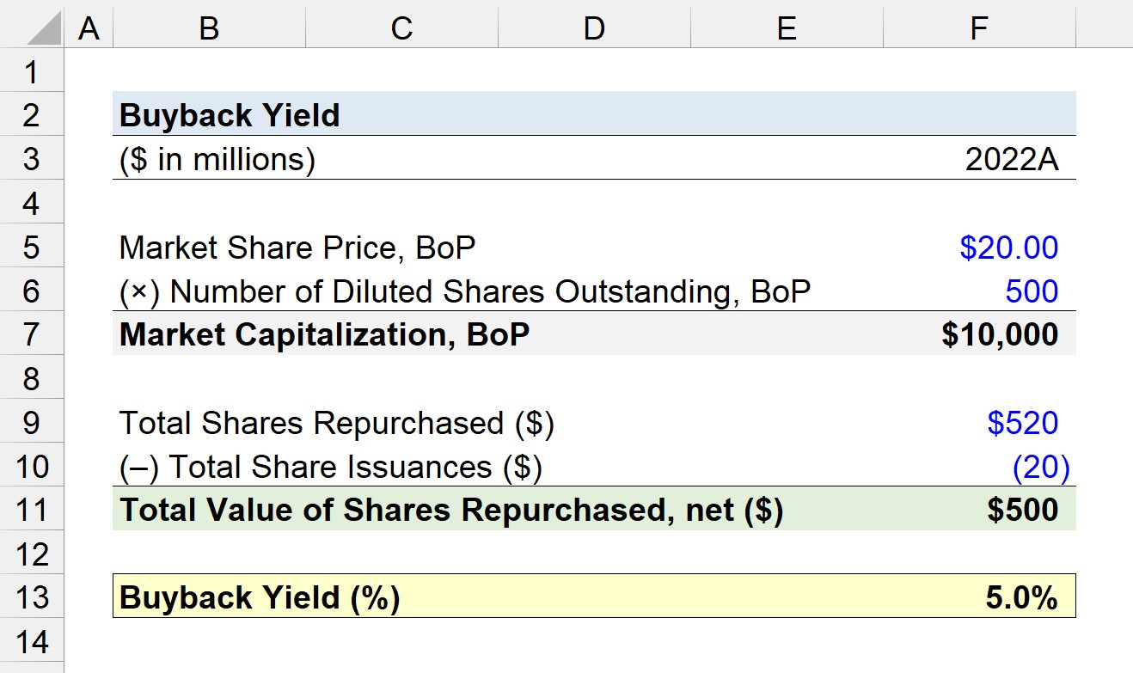Select column A header
Screen dimensions: 1133x673
coord(89,28)
